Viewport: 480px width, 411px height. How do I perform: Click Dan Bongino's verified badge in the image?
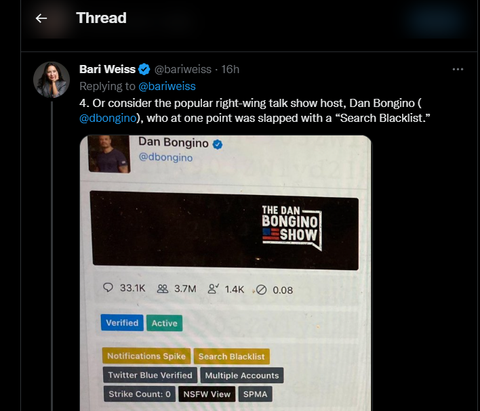pyautogui.click(x=218, y=144)
